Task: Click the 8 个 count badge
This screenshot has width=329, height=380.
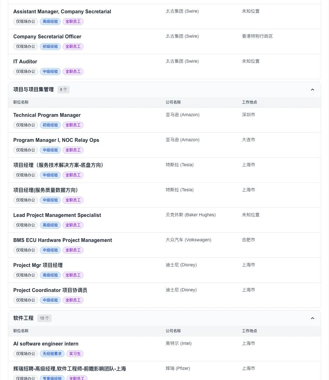Action: [x=63, y=90]
